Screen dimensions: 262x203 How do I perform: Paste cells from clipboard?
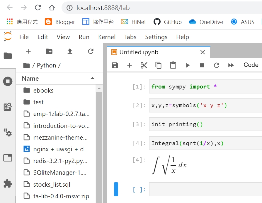(173, 65)
